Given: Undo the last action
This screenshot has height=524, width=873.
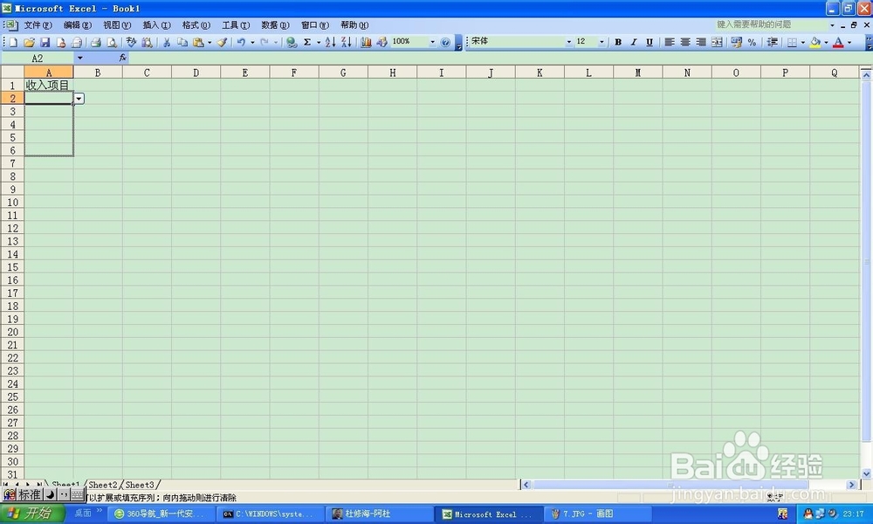Looking at the screenshot, I should click(x=241, y=42).
